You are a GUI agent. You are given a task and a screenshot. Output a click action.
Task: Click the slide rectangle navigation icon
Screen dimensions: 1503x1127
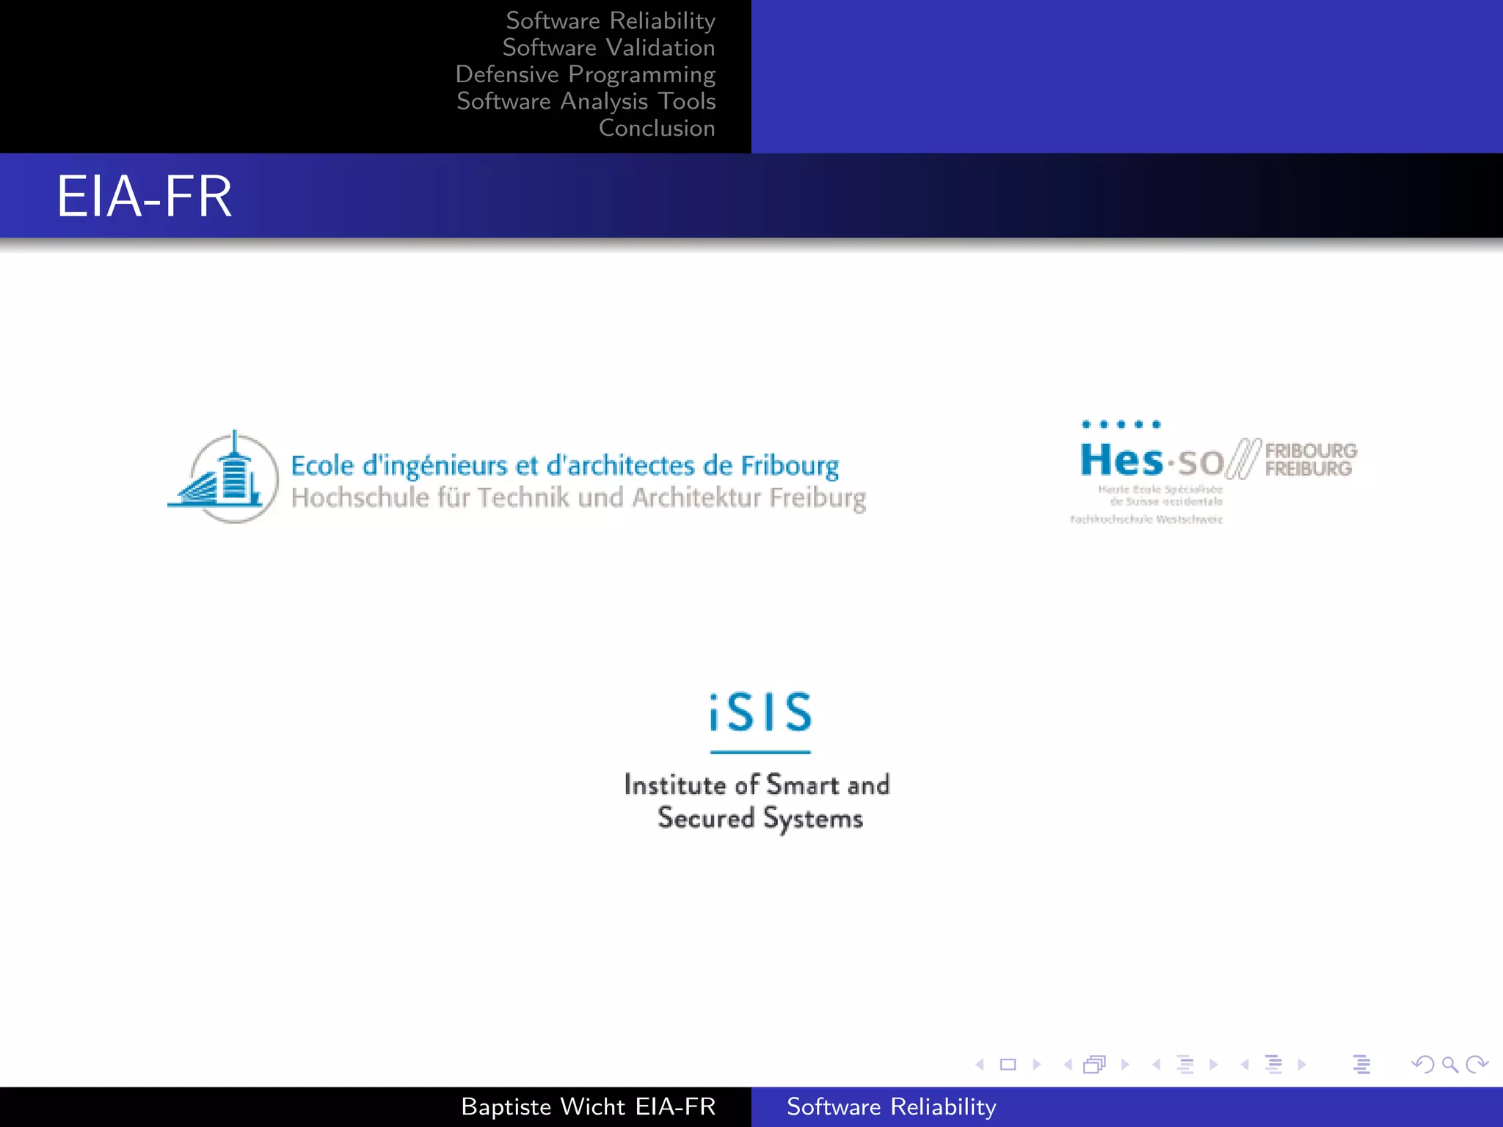pyautogui.click(x=1008, y=1065)
